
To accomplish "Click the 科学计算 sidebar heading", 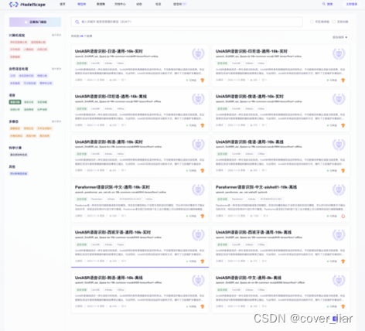I will 15,148.
